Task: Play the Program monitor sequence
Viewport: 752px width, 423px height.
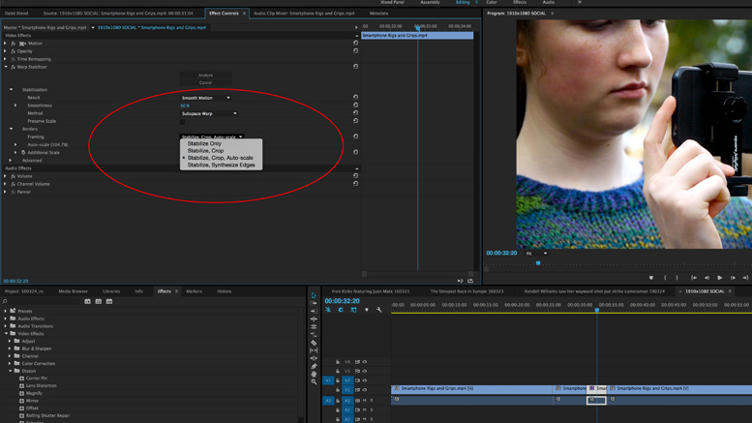Action: [x=719, y=278]
